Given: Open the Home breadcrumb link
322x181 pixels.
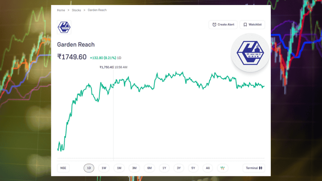Looking at the screenshot, I should pyautogui.click(x=61, y=10).
